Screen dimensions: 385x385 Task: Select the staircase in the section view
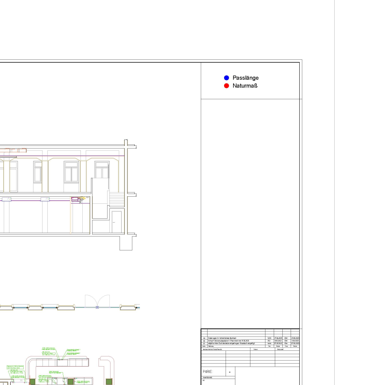click(x=117, y=199)
